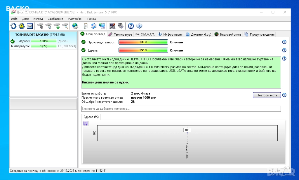
Task: Click the globe with disk toolbar icon
Action: (75, 26)
